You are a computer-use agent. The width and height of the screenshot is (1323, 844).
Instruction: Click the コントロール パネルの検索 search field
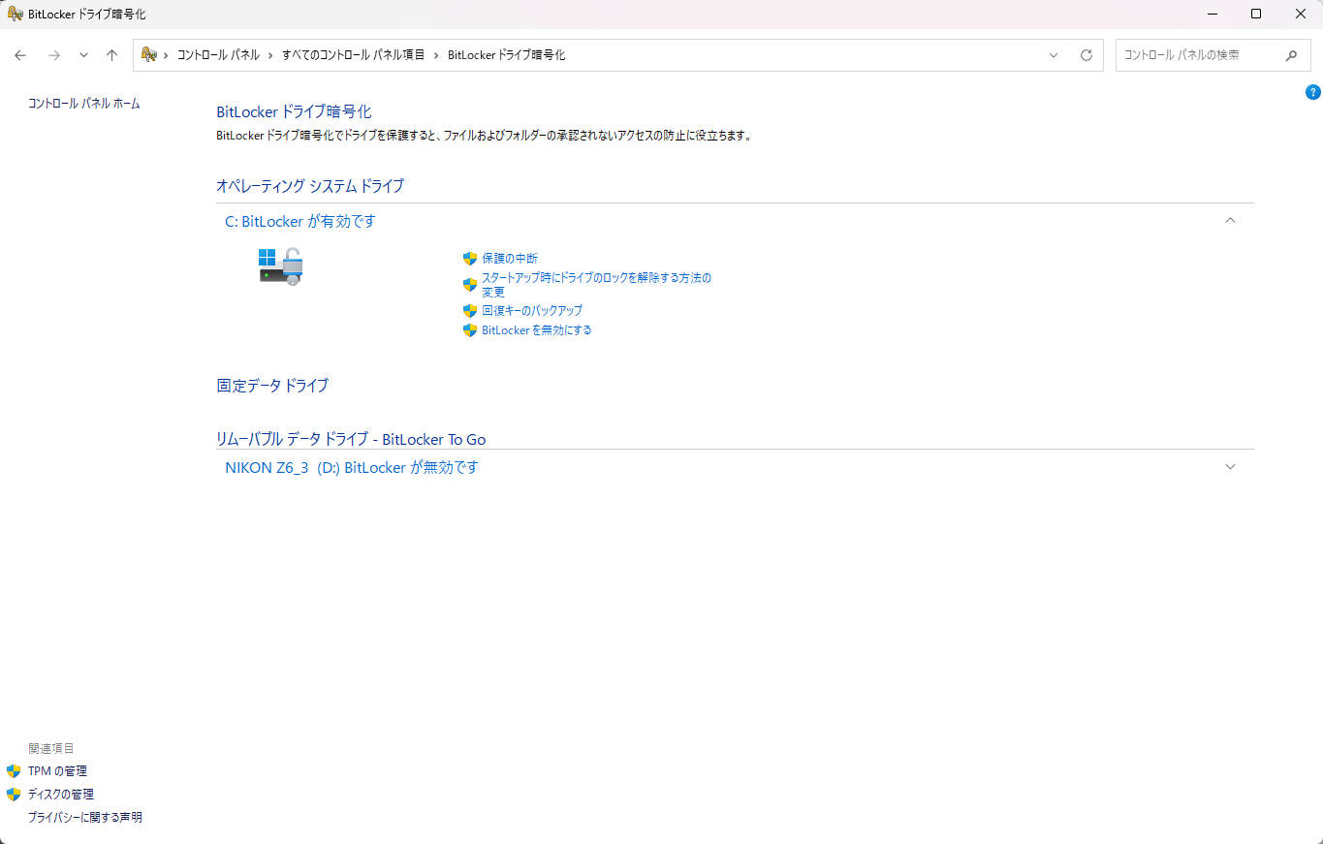[1198, 55]
